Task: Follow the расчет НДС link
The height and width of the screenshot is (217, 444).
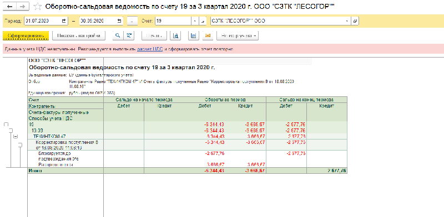Action: (x=150, y=49)
